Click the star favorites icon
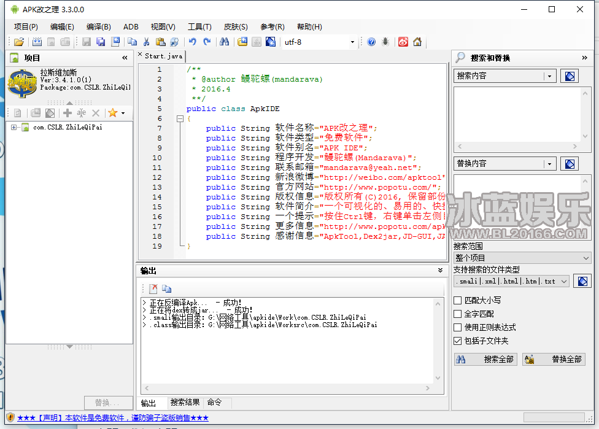This screenshot has height=429, width=599. [x=112, y=113]
